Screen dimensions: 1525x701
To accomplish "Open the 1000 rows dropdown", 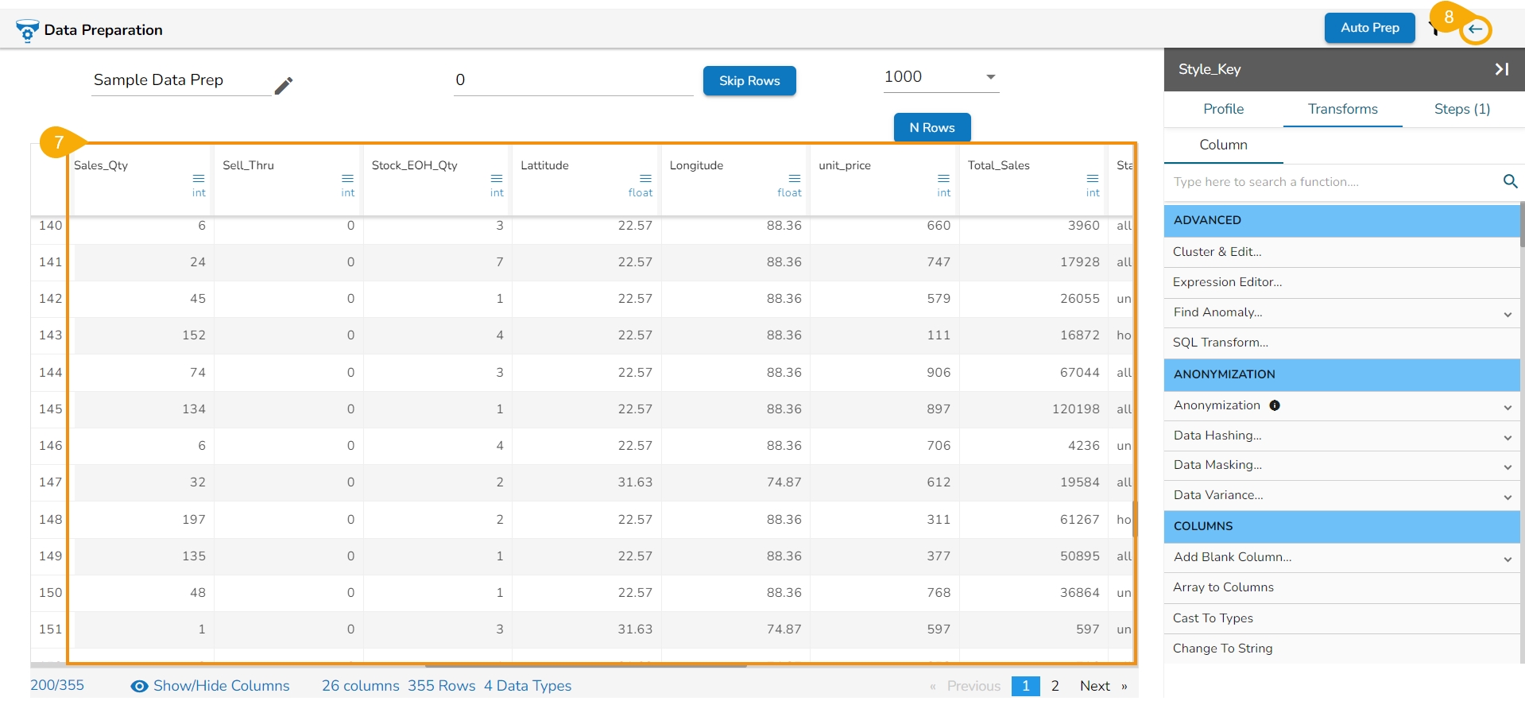I will point(990,77).
